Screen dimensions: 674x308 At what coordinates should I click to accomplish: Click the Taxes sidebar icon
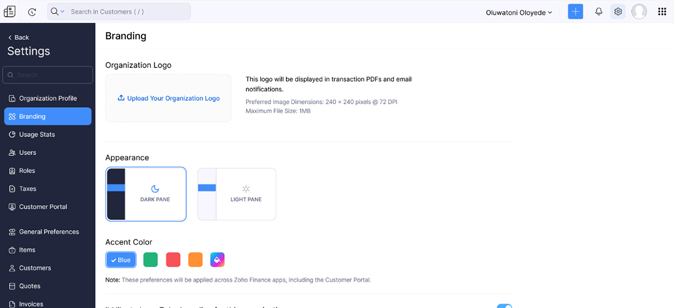tap(12, 189)
